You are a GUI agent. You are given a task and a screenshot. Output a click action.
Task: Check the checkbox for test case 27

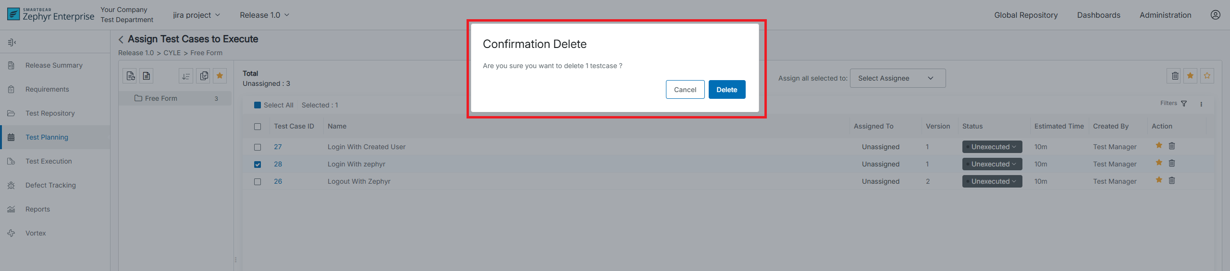(258, 147)
